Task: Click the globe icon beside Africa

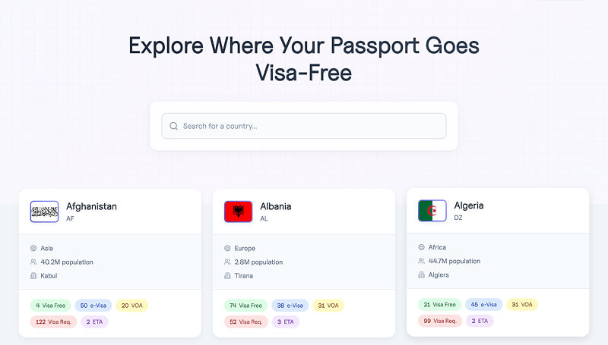Action: 421,247
